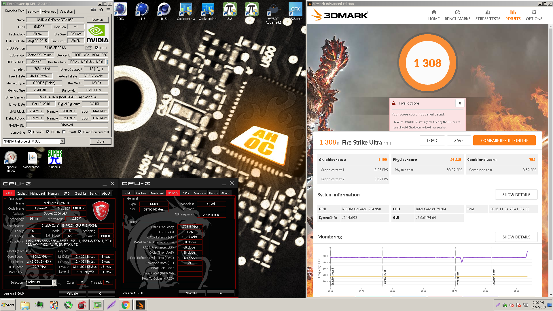
Task: Click the Bus Interface question mark
Action: (x=107, y=62)
